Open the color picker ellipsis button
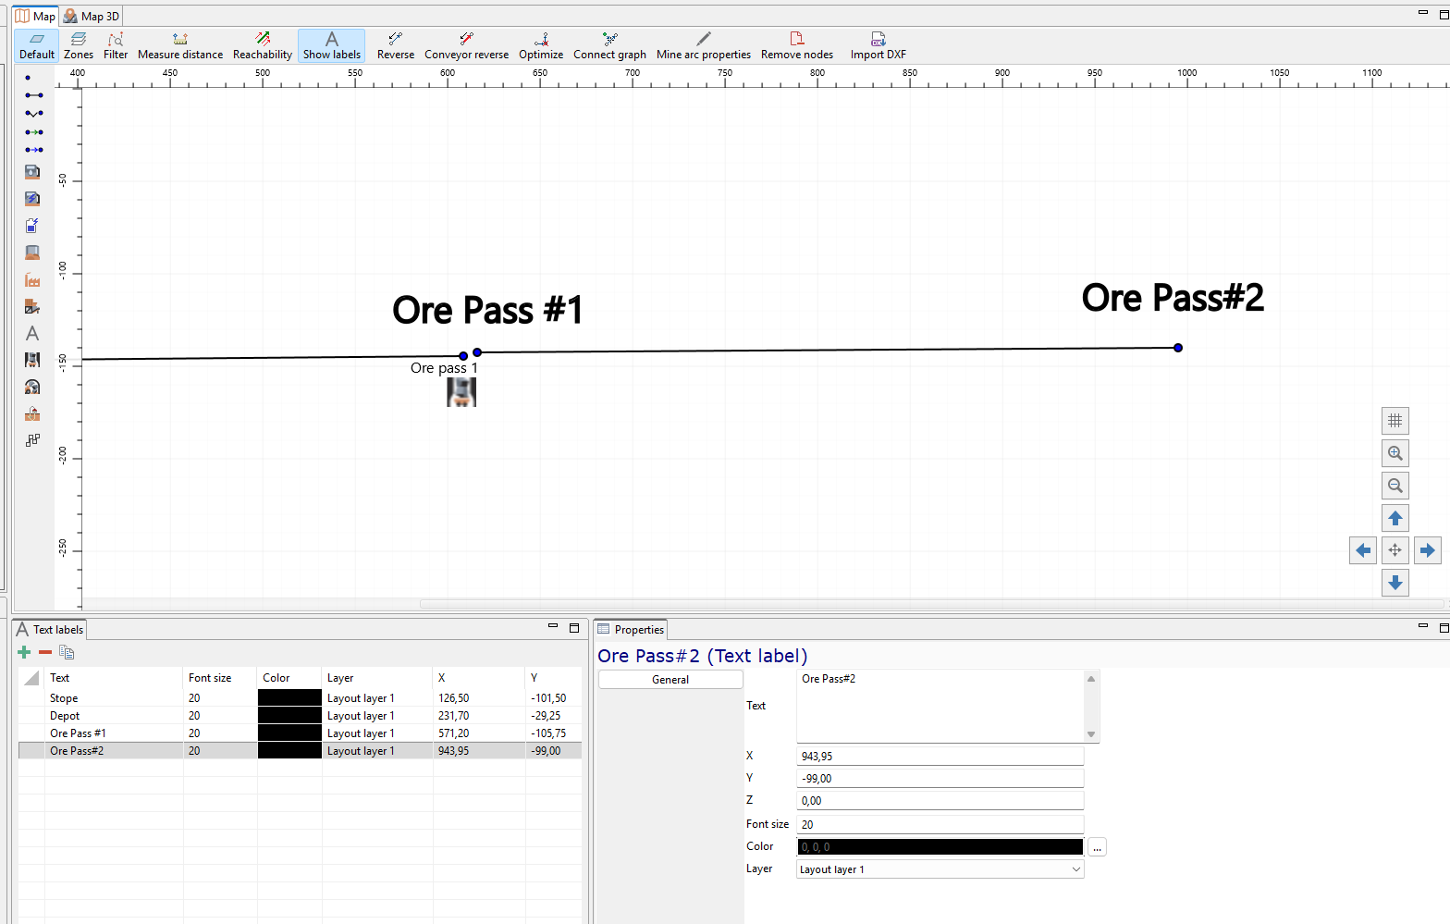Screen dimensions: 1450x924 tap(1097, 847)
